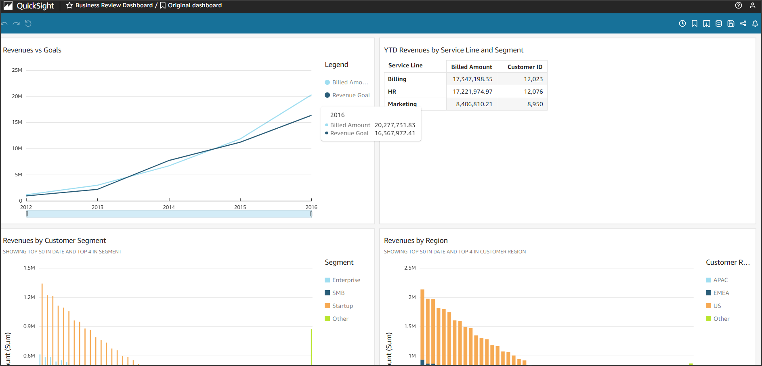This screenshot has height=366, width=762.
Task: Click the light blue date range slider bar
Action: pyautogui.click(x=169, y=214)
